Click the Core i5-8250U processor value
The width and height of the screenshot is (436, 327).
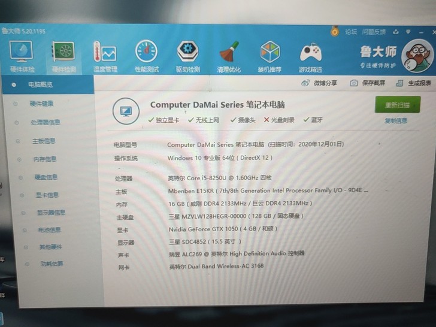[x=220, y=178]
